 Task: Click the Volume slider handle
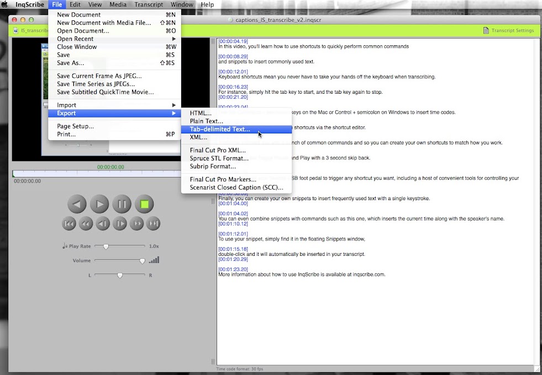pos(142,261)
